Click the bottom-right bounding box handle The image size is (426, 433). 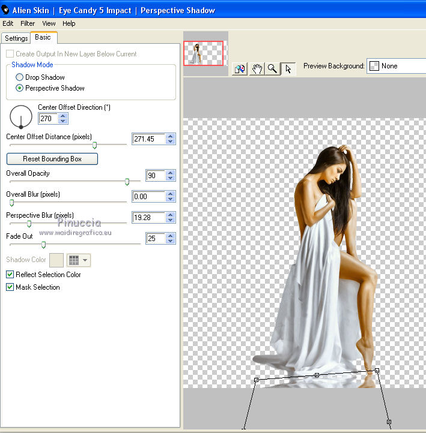point(389,422)
